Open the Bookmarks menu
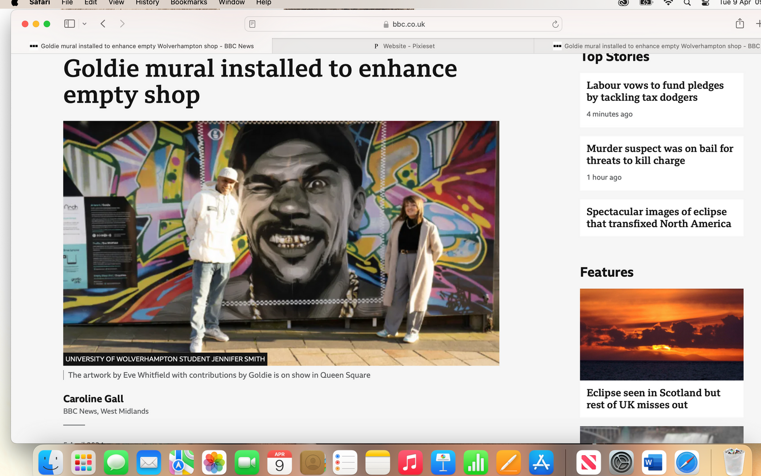Image resolution: width=761 pixels, height=476 pixels. pyautogui.click(x=189, y=3)
